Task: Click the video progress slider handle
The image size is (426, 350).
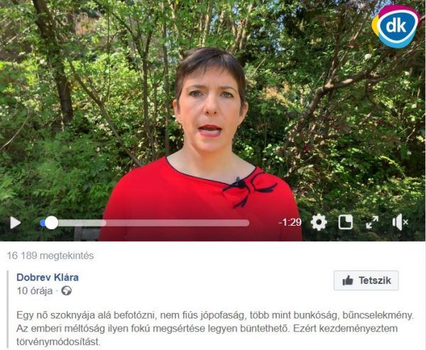Action: pos(51,223)
